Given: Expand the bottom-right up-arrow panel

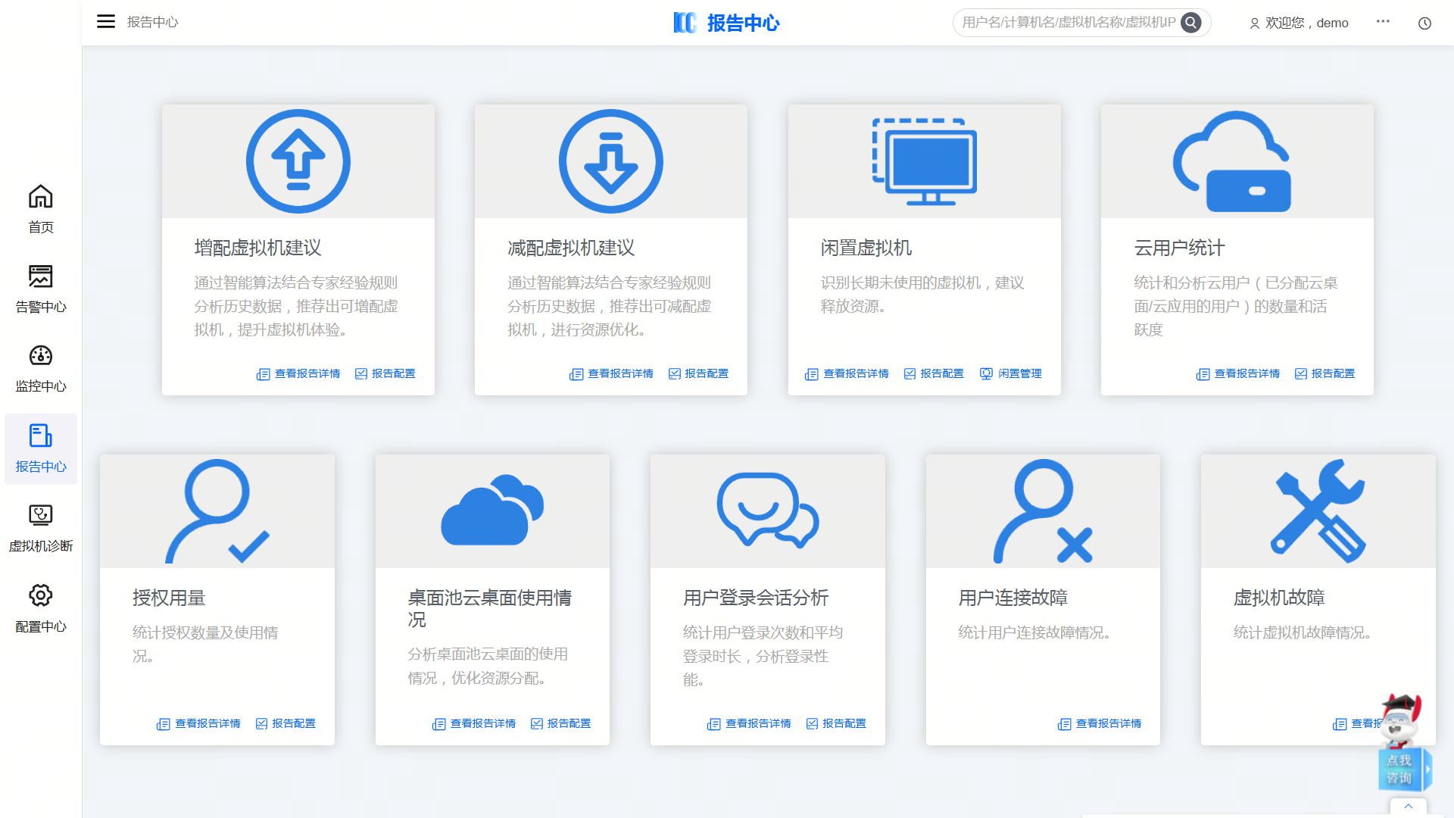Looking at the screenshot, I should (1408, 807).
